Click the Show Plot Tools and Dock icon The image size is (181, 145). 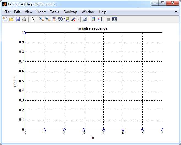pyautogui.click(x=115, y=19)
